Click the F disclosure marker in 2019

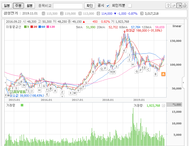[x=141, y=70]
